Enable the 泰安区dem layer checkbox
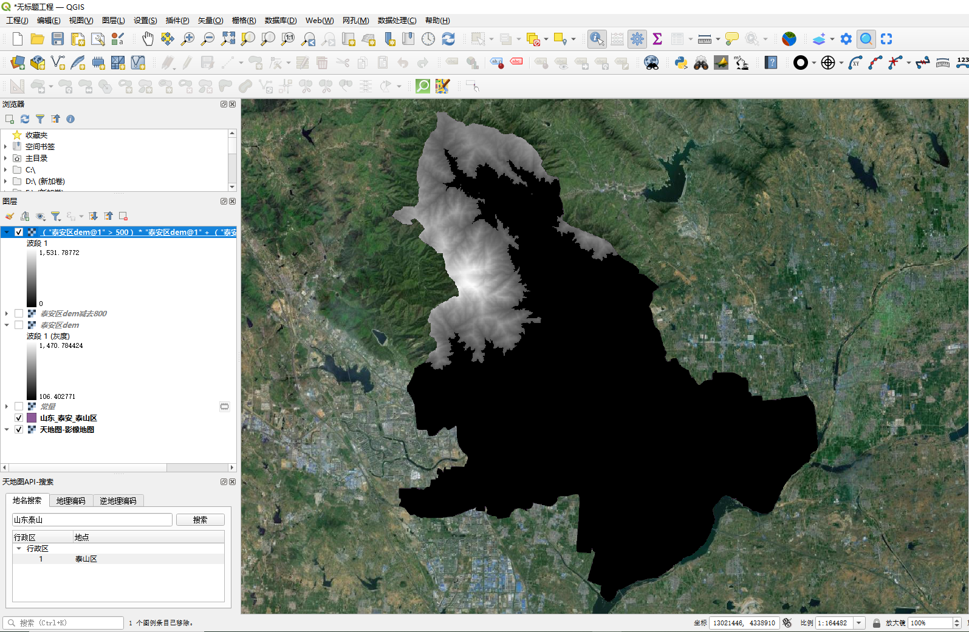The image size is (969, 632). click(x=19, y=325)
